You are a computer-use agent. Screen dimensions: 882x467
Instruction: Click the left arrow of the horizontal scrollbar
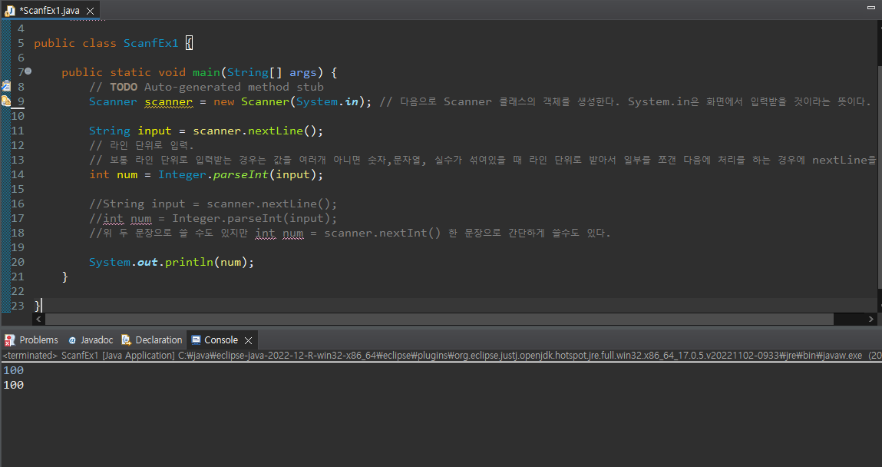[38, 319]
